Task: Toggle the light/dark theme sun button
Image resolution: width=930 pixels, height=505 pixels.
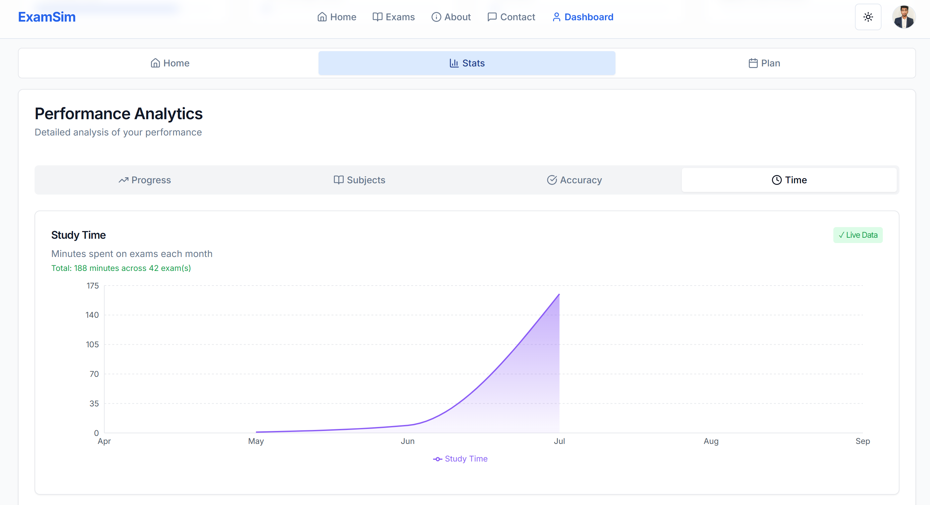Action: click(868, 17)
